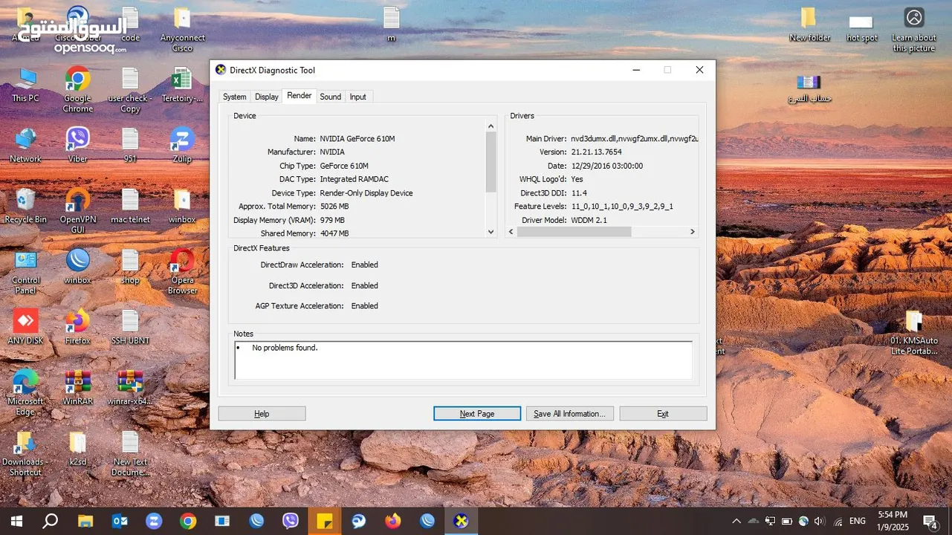Screen dimensions: 952x535
Task: Click the Device vertical scrollbar thumb
Action: point(490,162)
